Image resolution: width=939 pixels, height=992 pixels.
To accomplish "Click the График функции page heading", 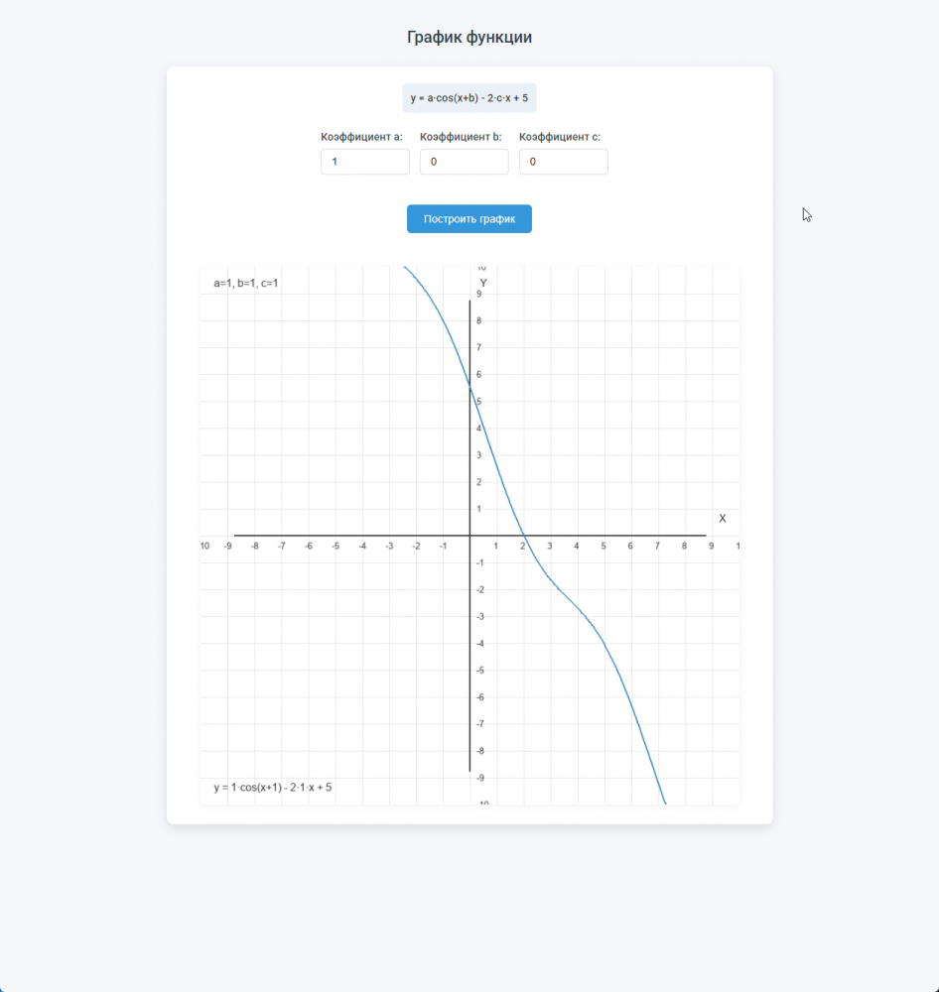I will point(469,38).
